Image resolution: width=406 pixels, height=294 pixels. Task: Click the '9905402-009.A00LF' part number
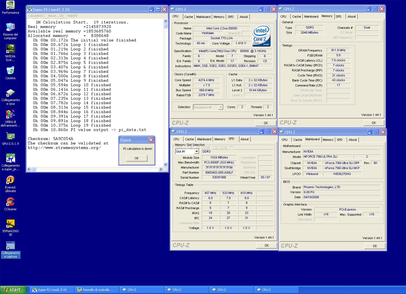coord(219,172)
